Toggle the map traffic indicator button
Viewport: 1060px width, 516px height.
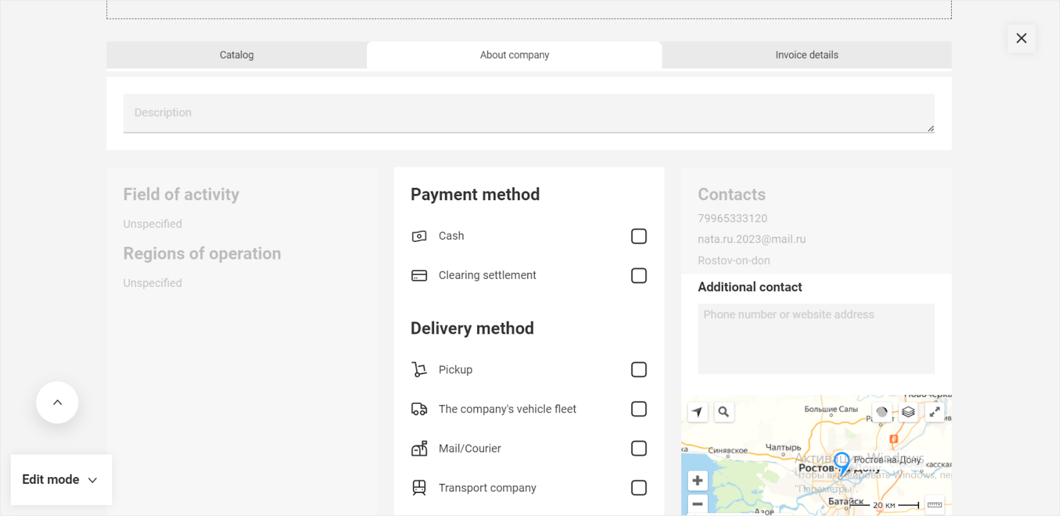(882, 412)
